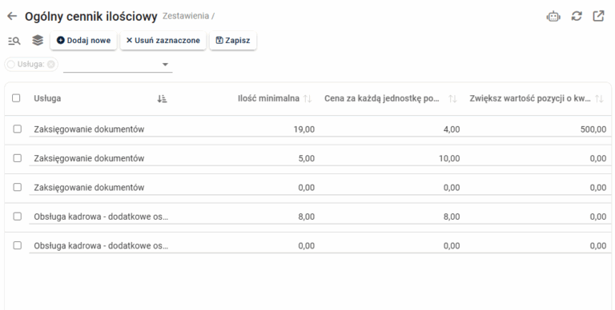Open in new window icon
615x310 pixels.
pos(598,16)
